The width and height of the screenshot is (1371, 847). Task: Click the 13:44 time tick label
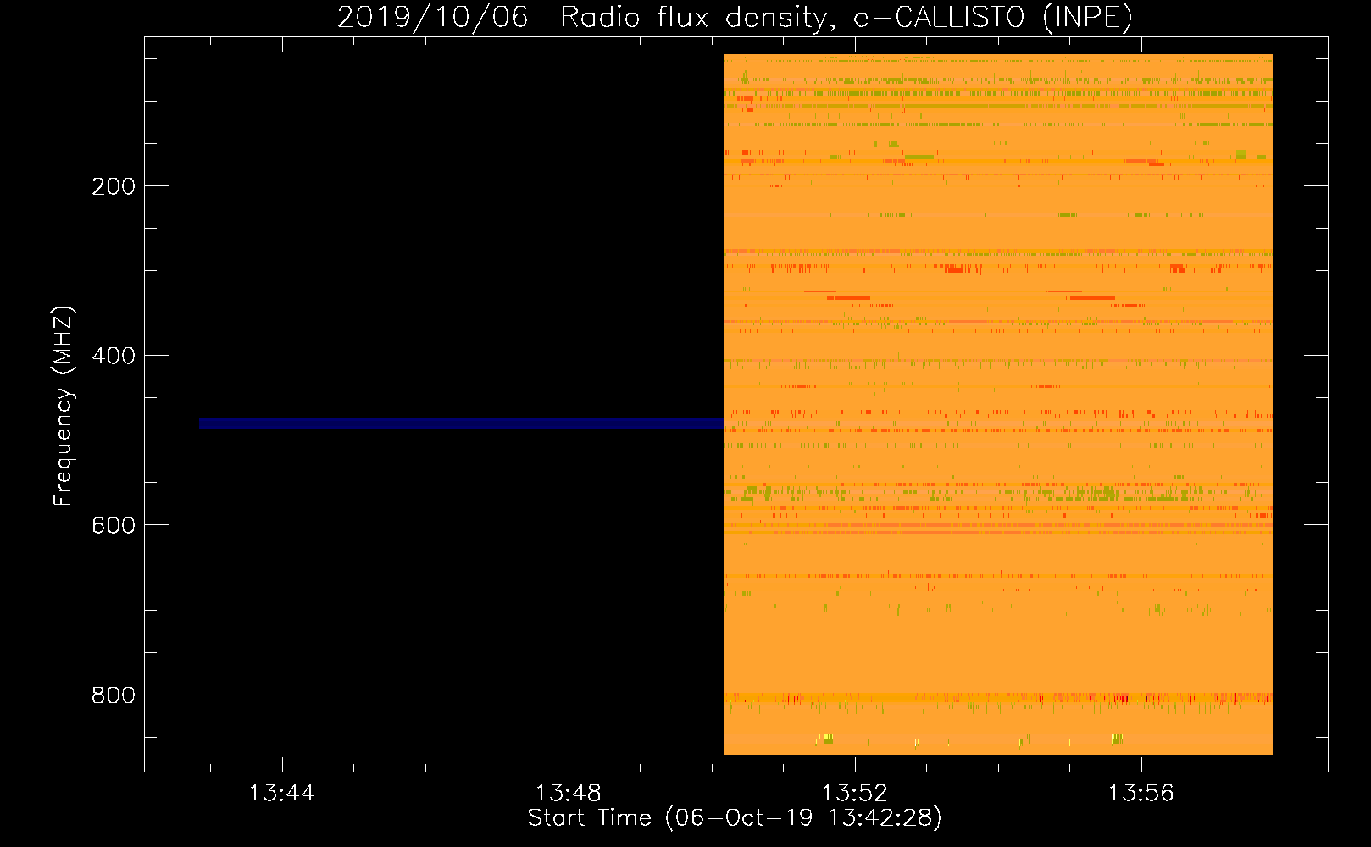(x=282, y=793)
